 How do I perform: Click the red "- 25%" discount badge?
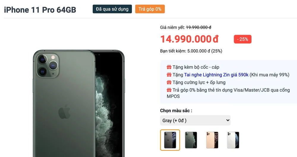[x=243, y=39]
